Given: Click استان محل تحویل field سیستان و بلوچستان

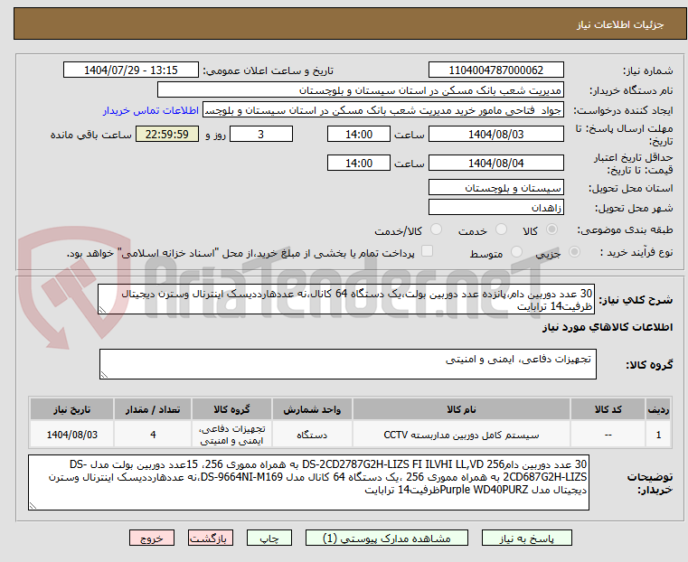Looking at the screenshot, I should point(495,188).
